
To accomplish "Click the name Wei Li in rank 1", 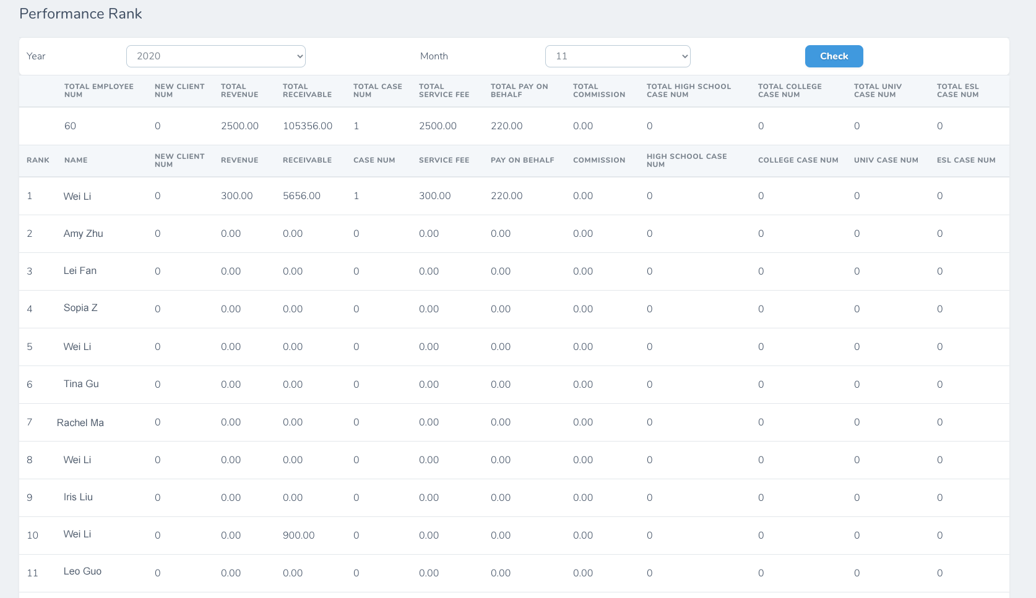I will click(77, 196).
